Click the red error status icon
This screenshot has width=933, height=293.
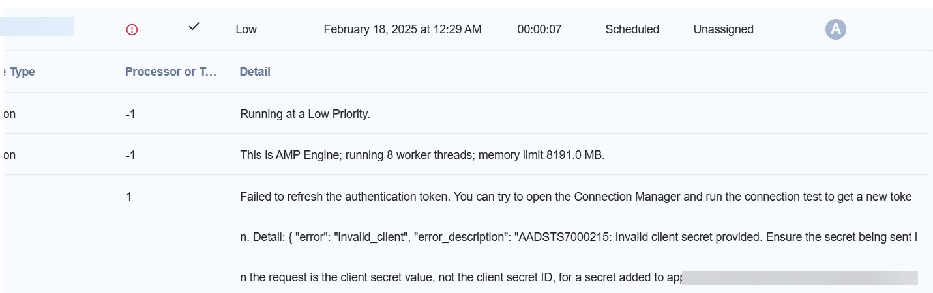pyautogui.click(x=132, y=29)
